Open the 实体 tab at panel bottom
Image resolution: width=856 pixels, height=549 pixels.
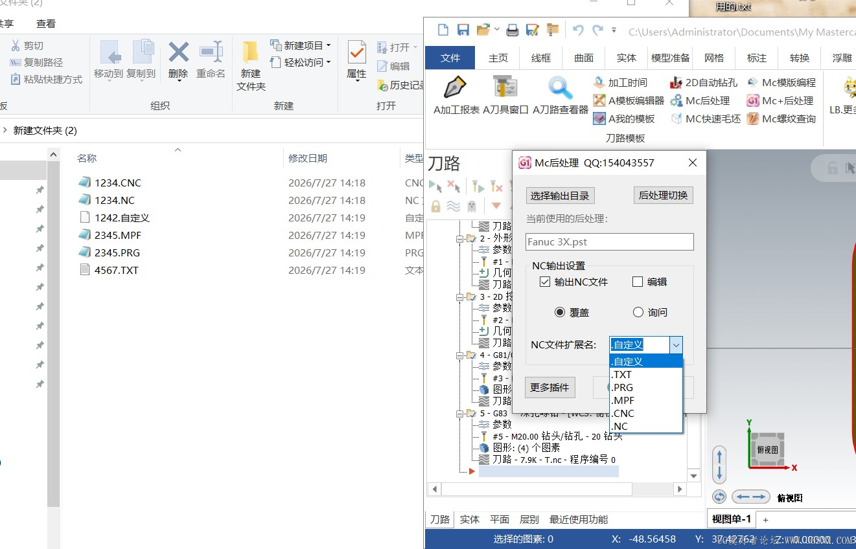(x=470, y=519)
